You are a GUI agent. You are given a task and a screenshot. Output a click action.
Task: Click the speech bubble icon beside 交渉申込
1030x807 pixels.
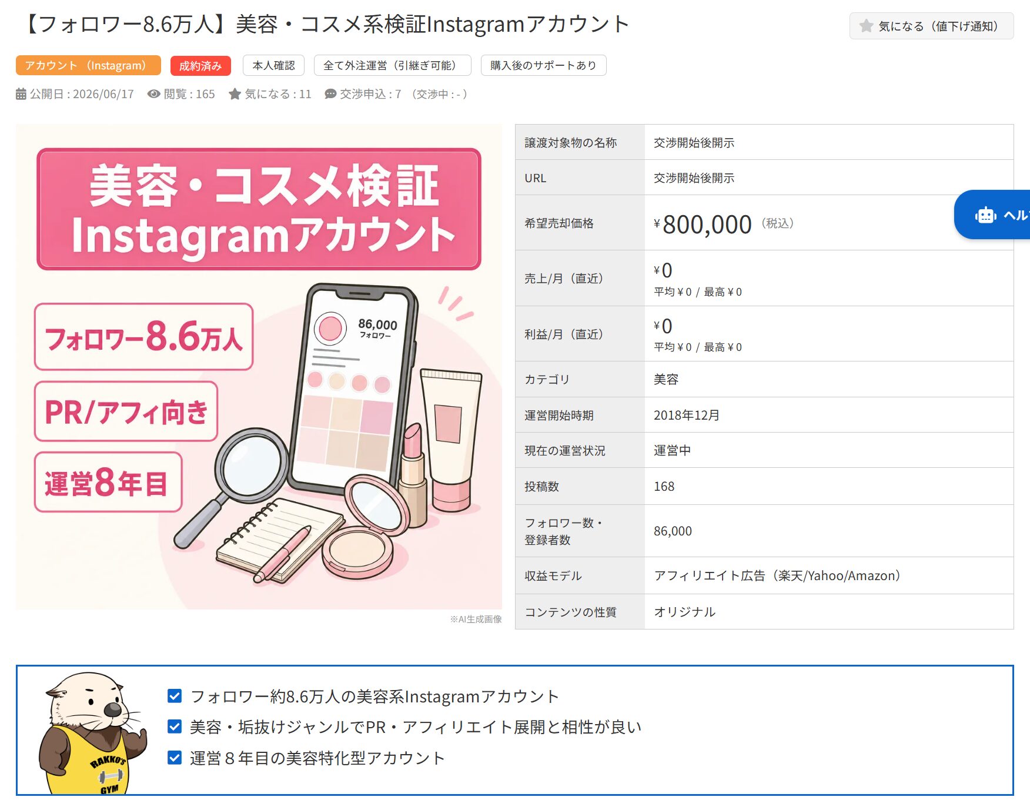coord(330,94)
